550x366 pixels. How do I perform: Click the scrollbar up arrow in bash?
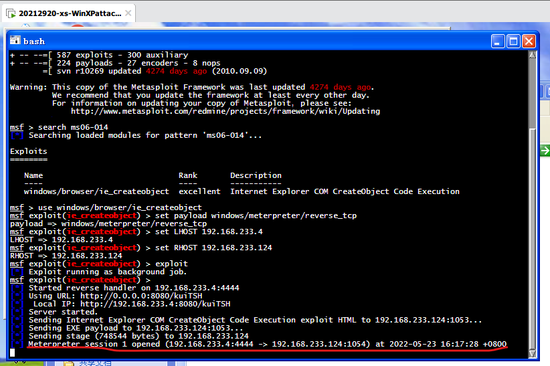533,55
